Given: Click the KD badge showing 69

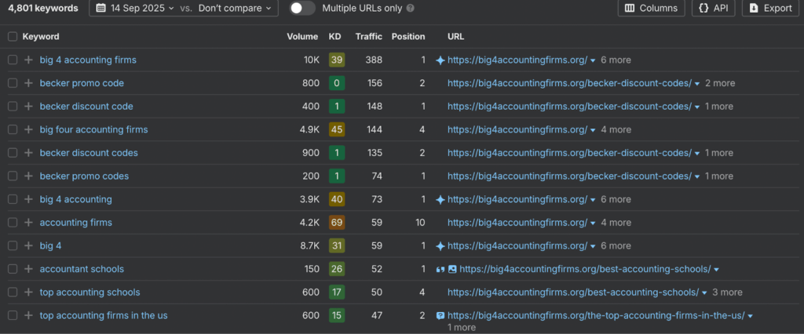Looking at the screenshot, I should (x=336, y=223).
